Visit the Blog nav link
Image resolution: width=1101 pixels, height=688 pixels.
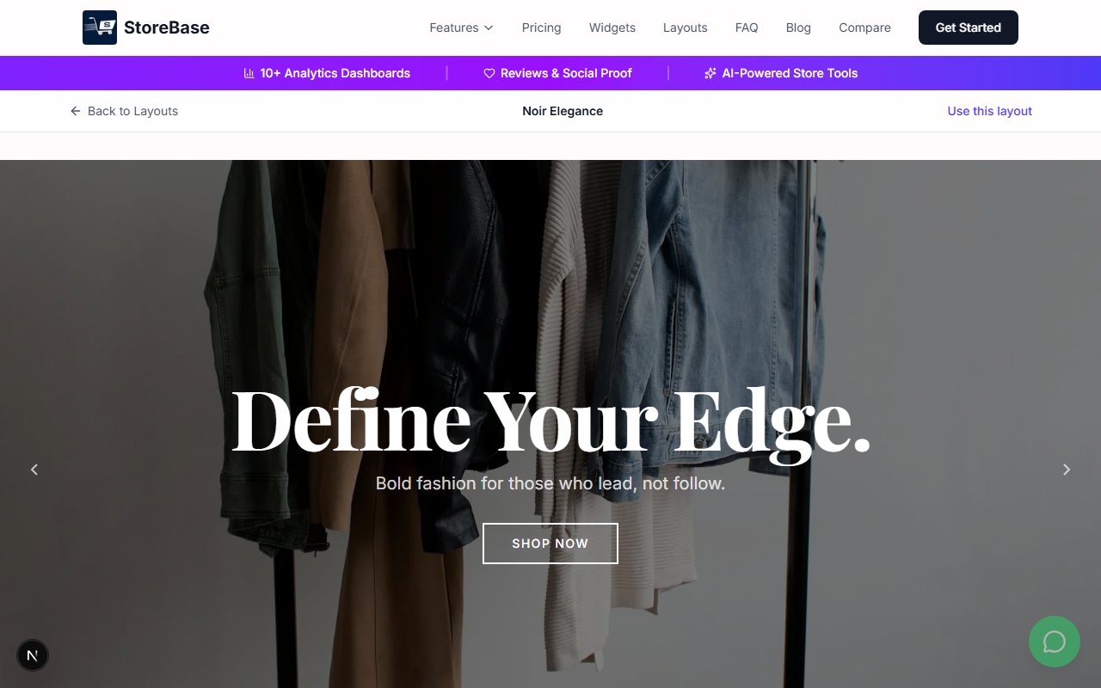tap(798, 28)
